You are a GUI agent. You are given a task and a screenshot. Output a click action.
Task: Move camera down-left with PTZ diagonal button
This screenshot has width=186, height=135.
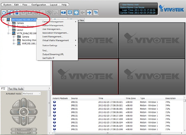pyautogui.click(x=16, y=120)
